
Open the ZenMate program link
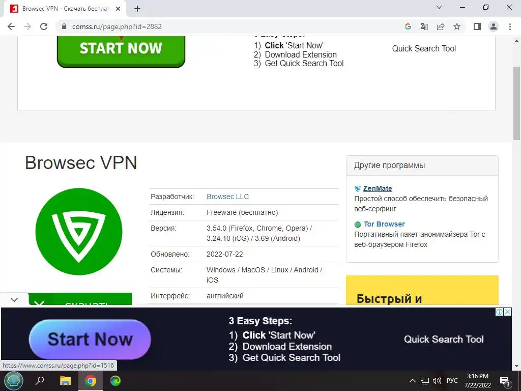pyautogui.click(x=378, y=188)
